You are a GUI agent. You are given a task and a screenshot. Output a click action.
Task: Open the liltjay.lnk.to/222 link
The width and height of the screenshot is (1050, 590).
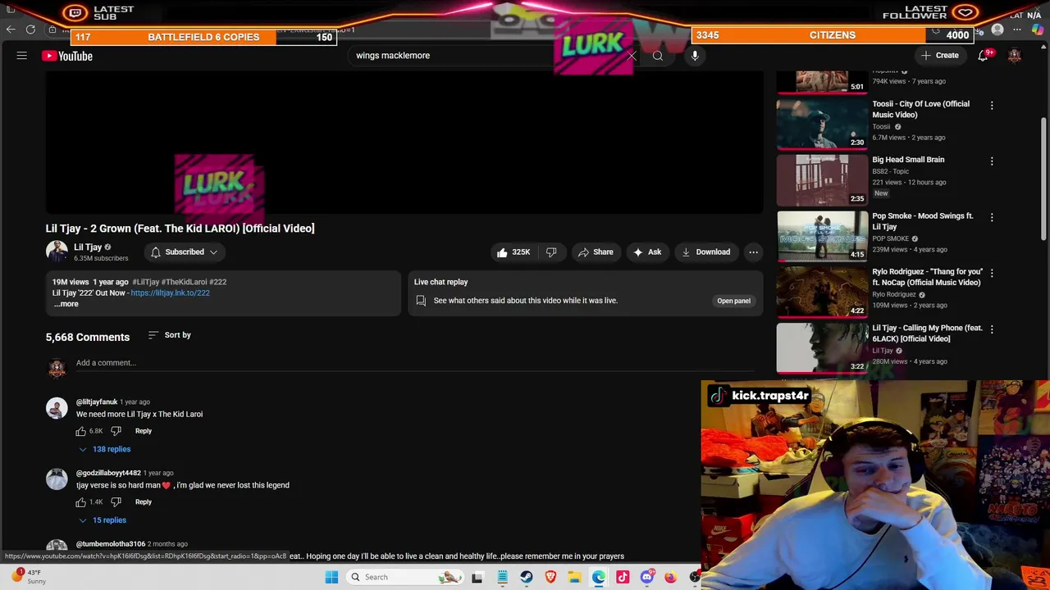point(170,293)
